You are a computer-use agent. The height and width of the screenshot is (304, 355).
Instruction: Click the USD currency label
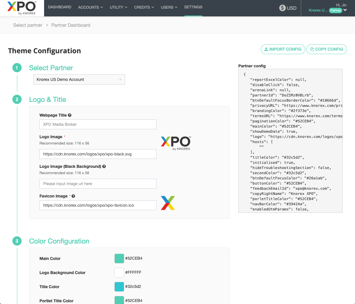tap(292, 8)
